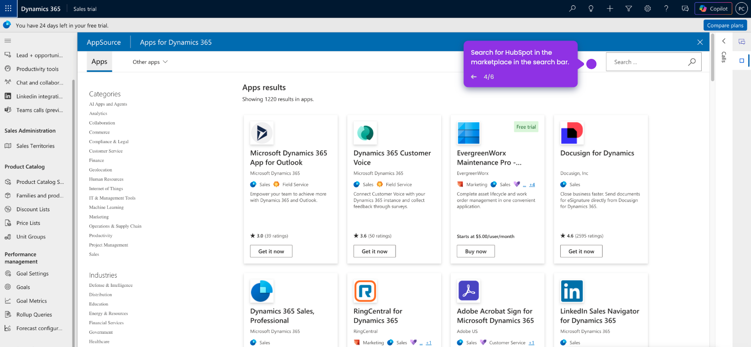Filter by Analytics category
The width and height of the screenshot is (751, 347).
coord(98,114)
